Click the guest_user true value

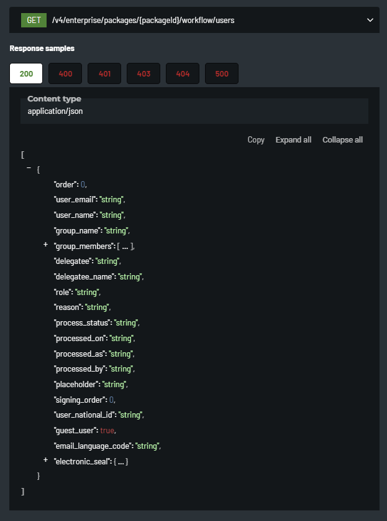coord(108,430)
